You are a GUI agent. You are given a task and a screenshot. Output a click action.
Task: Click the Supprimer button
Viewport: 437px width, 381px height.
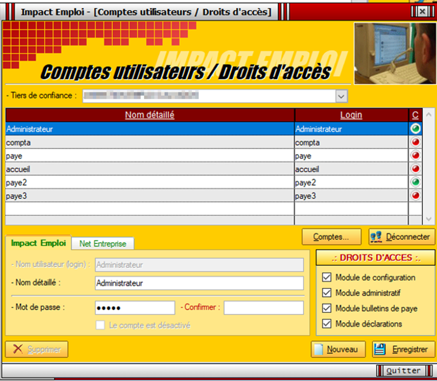(37, 349)
